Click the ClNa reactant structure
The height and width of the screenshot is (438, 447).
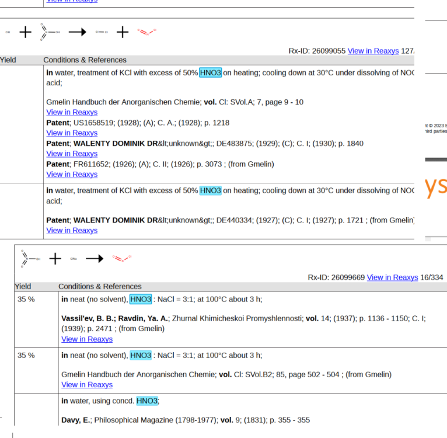[74, 258]
